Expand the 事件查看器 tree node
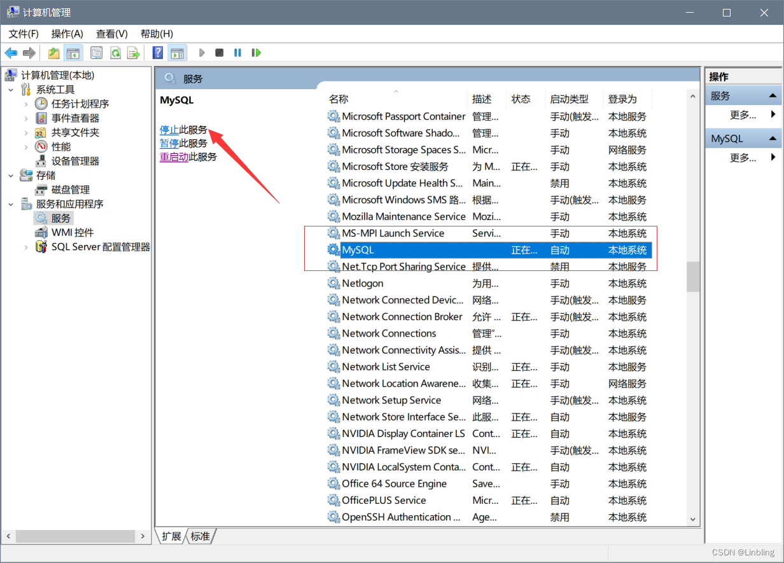The height and width of the screenshot is (563, 784). click(x=26, y=118)
